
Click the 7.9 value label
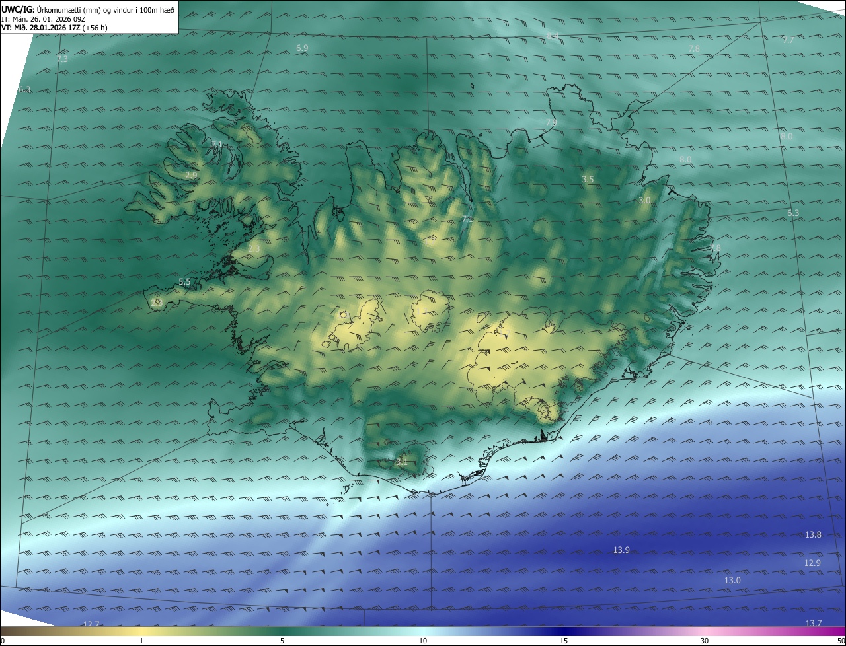pos(551,123)
